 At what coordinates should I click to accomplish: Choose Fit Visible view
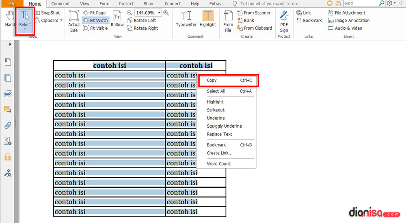pos(95,28)
